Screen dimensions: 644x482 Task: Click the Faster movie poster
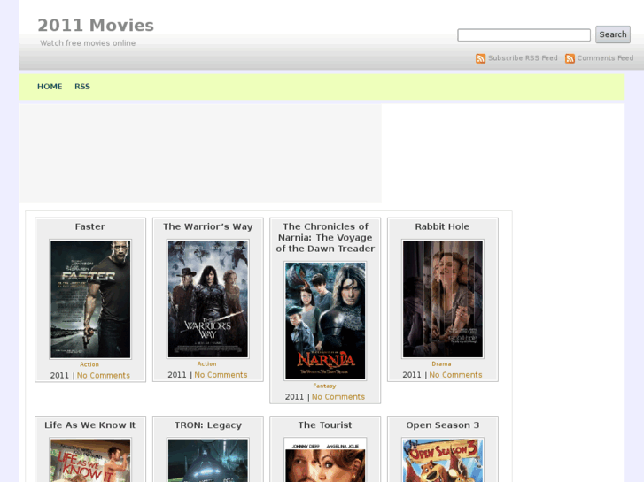point(90,299)
